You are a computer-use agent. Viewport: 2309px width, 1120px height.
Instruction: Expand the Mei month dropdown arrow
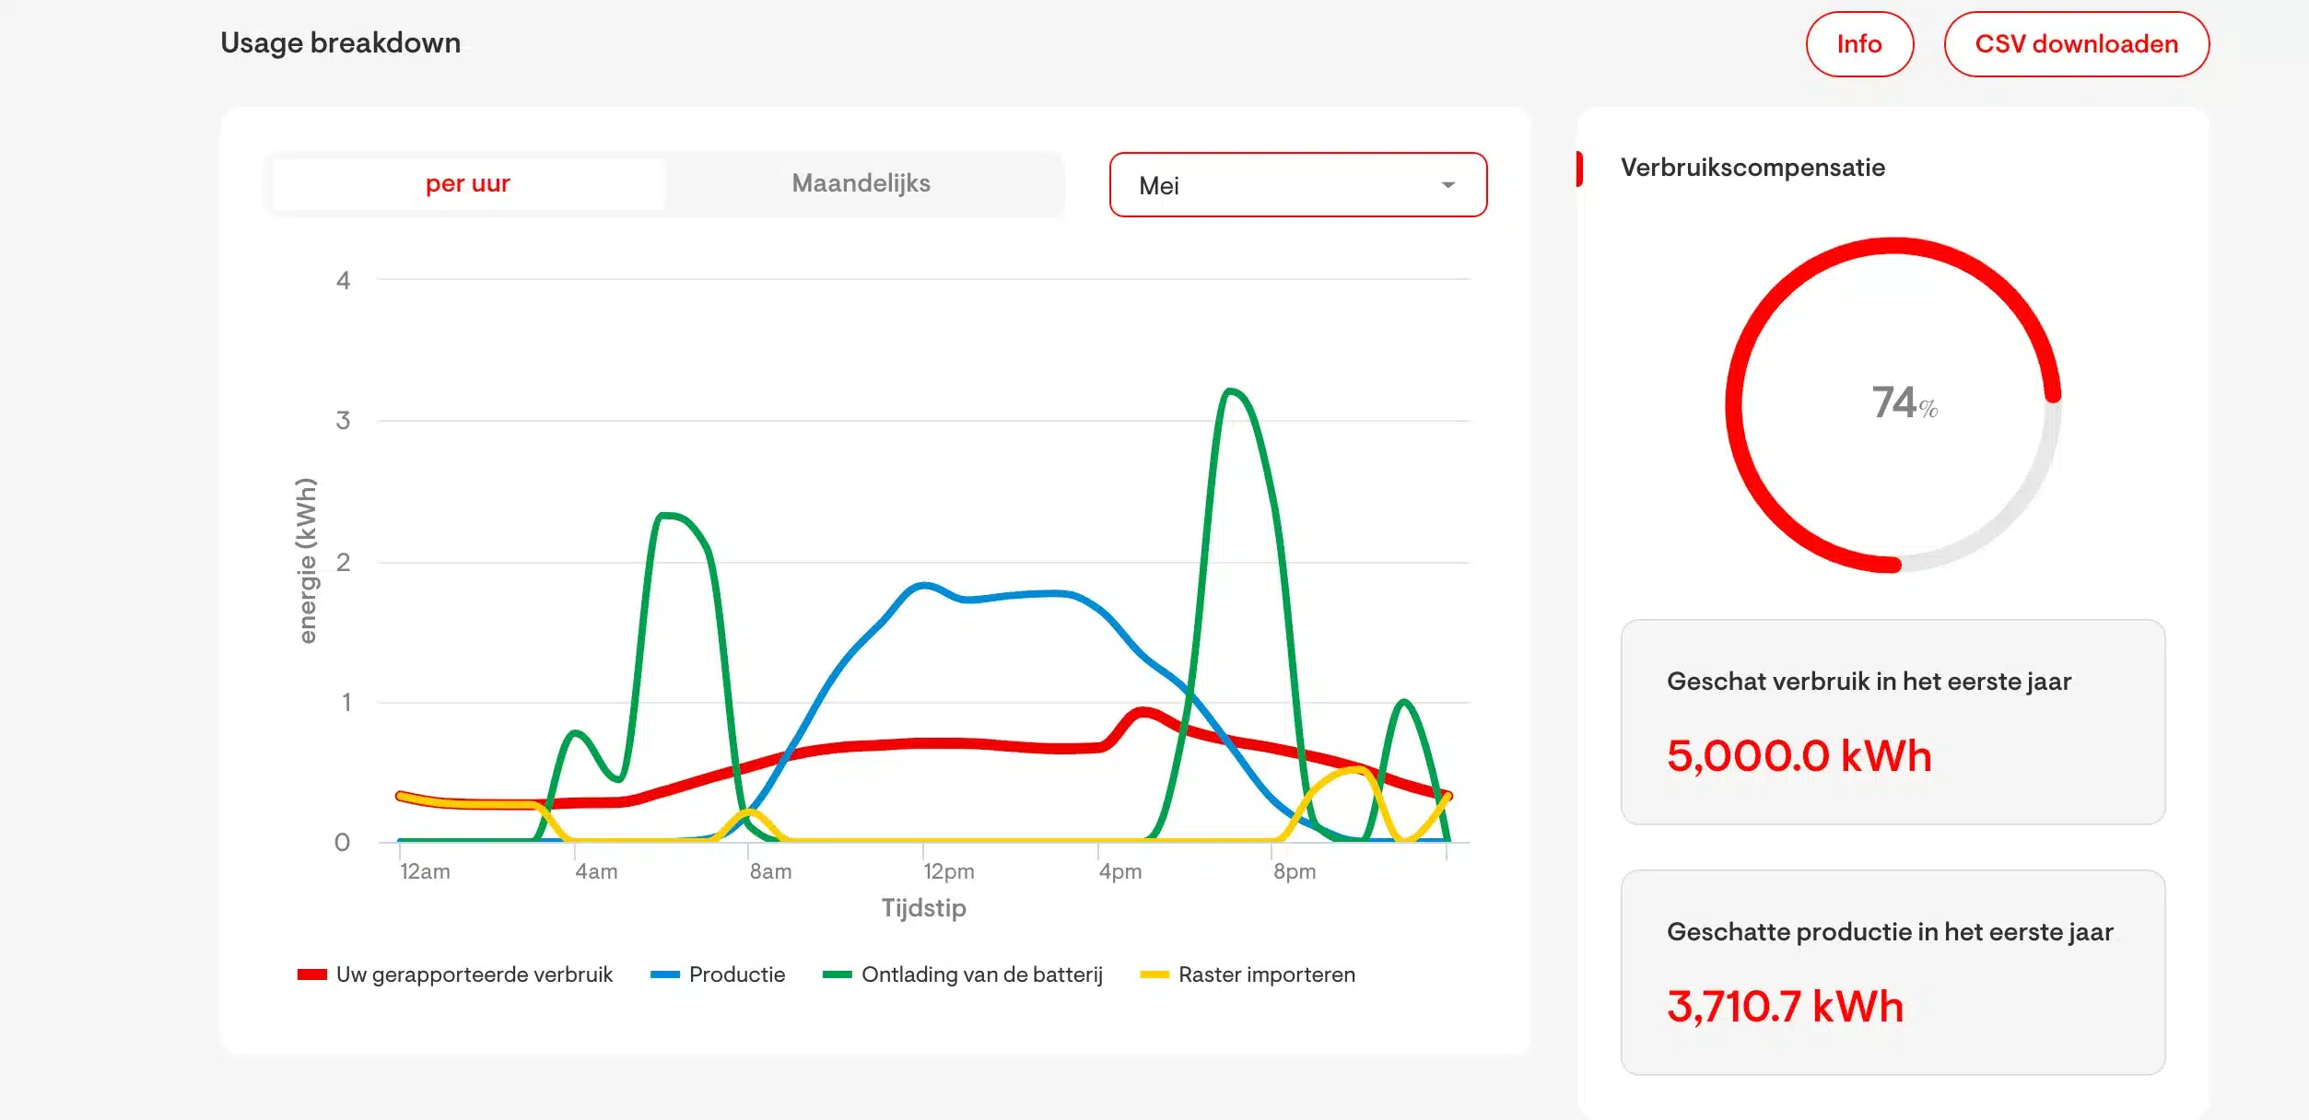(x=1448, y=185)
